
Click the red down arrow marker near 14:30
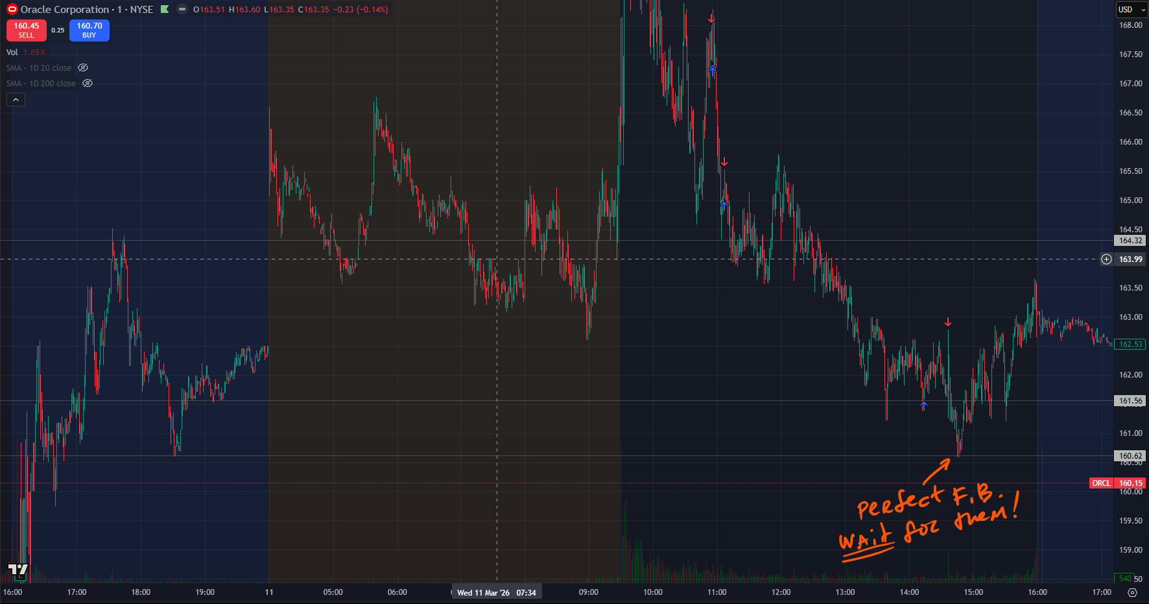pyautogui.click(x=948, y=322)
